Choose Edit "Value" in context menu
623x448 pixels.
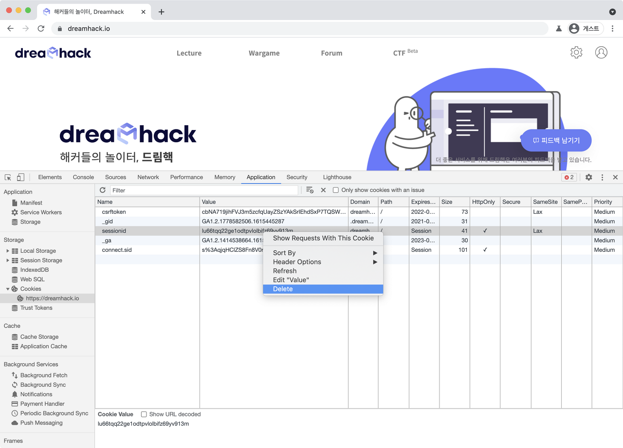click(323, 280)
